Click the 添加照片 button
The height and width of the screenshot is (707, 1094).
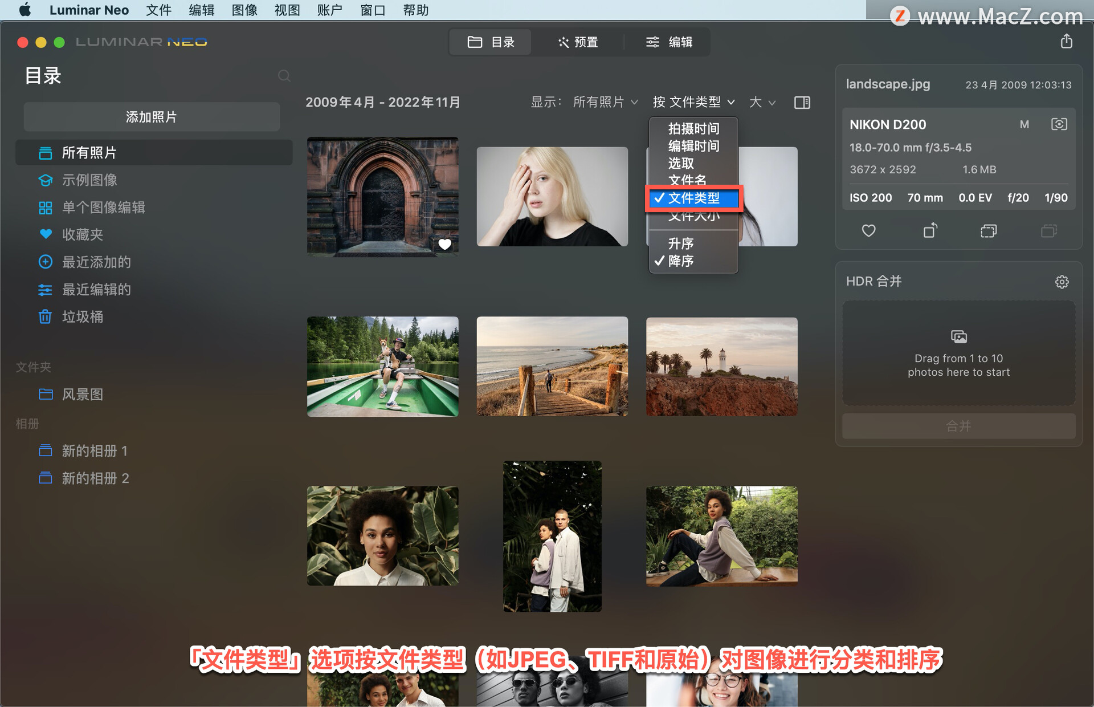point(152,117)
